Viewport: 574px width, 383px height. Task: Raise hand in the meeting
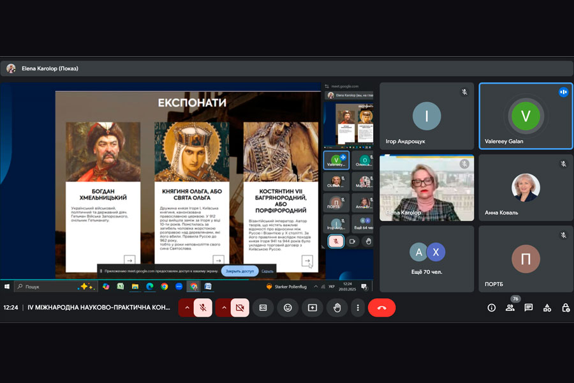click(x=337, y=308)
